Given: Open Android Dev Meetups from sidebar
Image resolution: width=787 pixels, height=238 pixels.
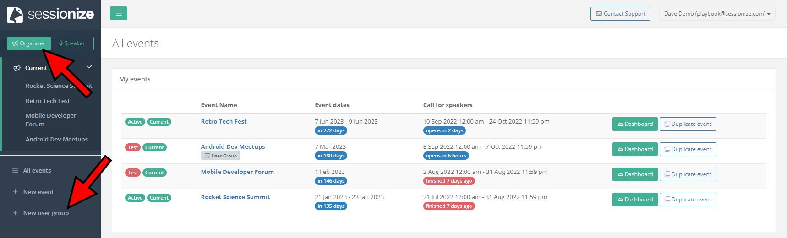Looking at the screenshot, I should coord(57,140).
